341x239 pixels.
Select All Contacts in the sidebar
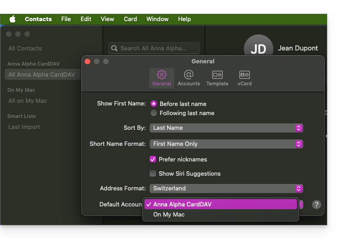tap(25, 48)
